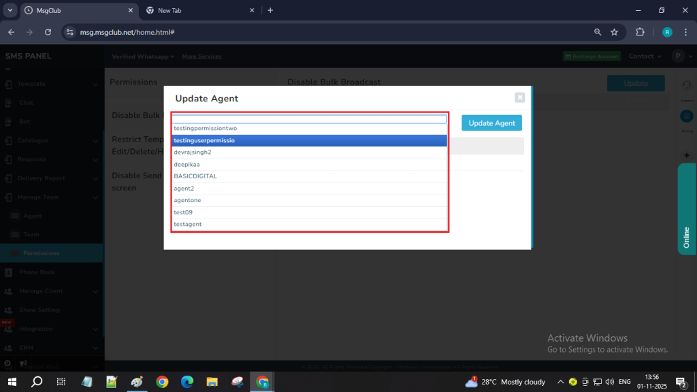Bookmark this page with star icon
Image resolution: width=697 pixels, height=392 pixels.
pyautogui.click(x=614, y=32)
